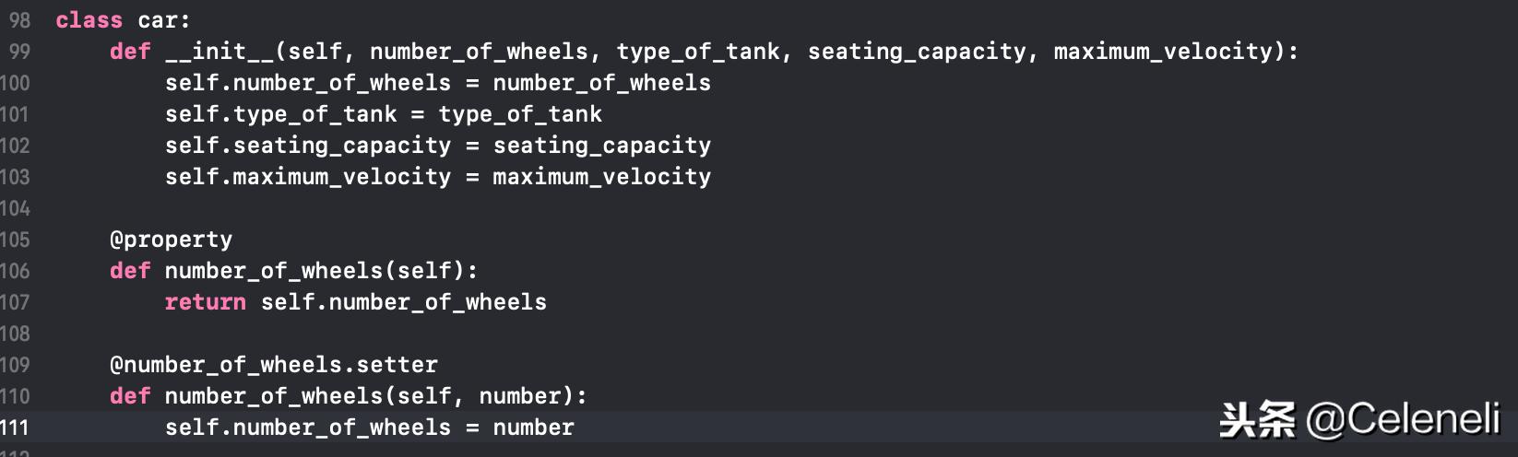Image resolution: width=1518 pixels, height=457 pixels.
Task: Click line number 98 in the gutter
Action: (x=18, y=20)
